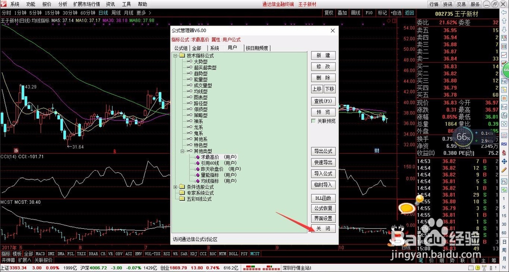Click the down arrow icon in right sidebar
Viewport: 509px width, 272px height.
pos(504,30)
